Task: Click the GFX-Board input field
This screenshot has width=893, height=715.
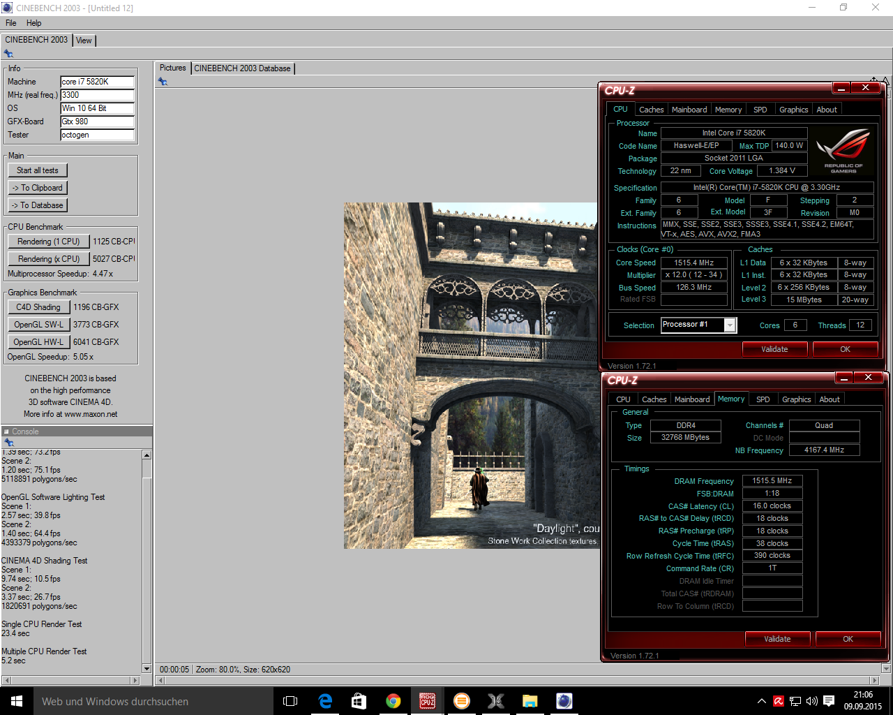Action: point(97,121)
